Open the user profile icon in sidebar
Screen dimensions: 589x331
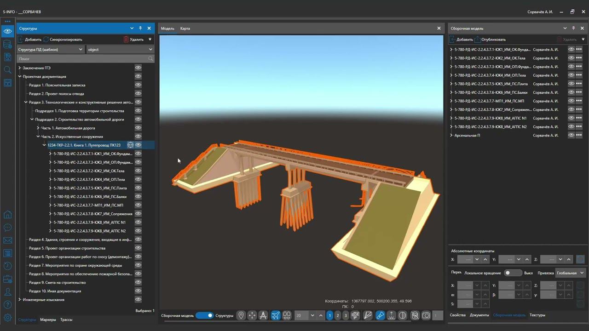(x=7, y=292)
